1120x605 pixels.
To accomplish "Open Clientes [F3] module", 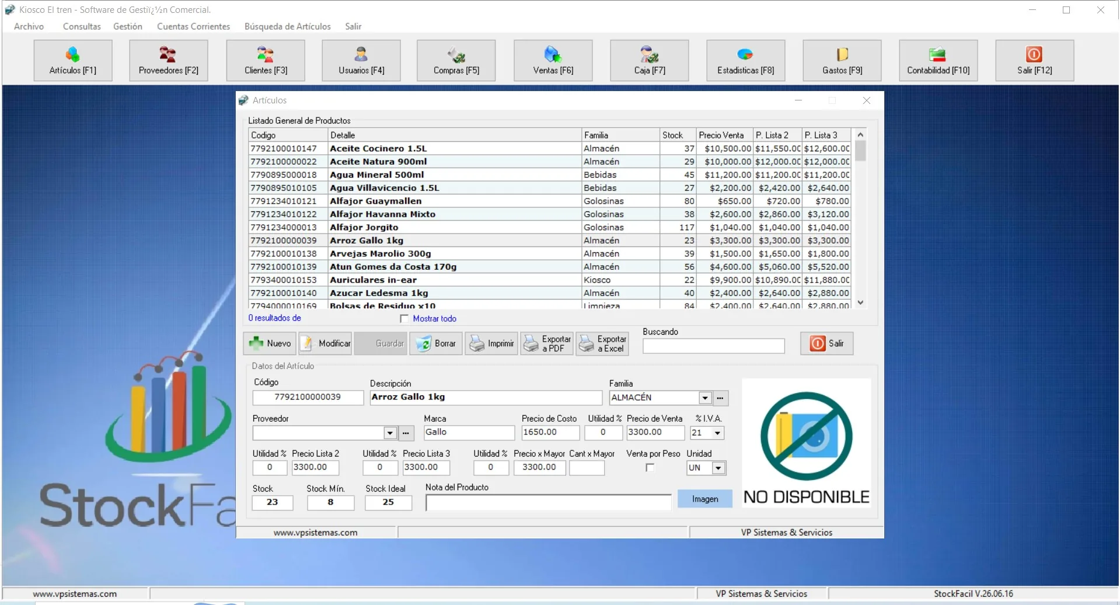I will coord(266,61).
